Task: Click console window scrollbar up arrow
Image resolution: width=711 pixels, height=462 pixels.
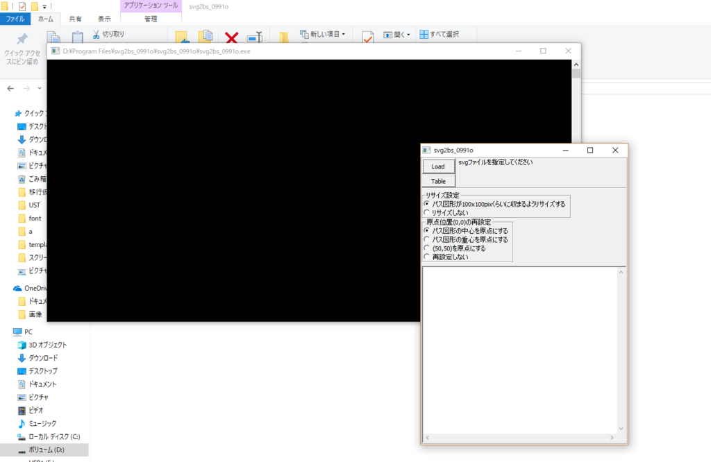Action: pos(576,65)
